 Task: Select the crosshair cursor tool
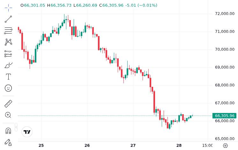coord(8,6)
